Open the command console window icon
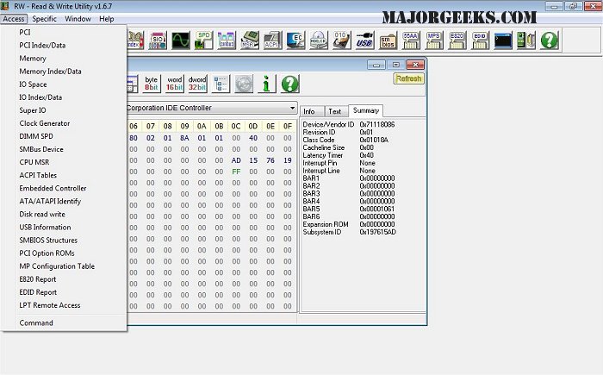The width and height of the screenshot is (603, 375). tap(503, 40)
